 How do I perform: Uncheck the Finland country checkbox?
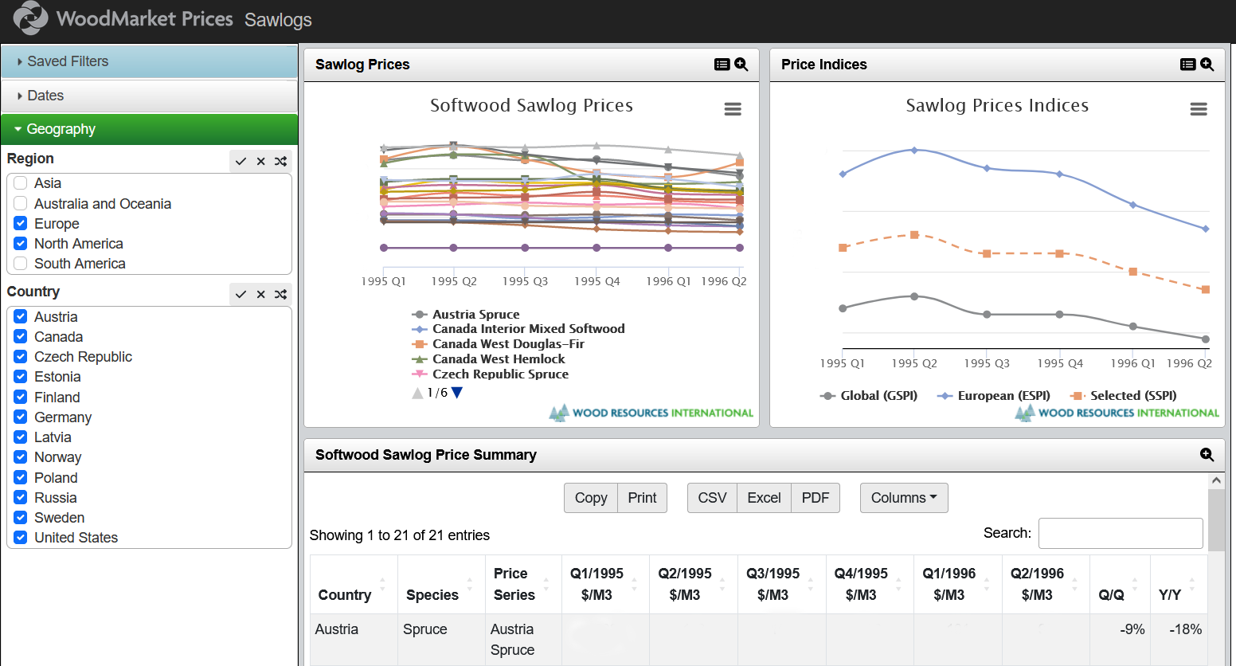pyautogui.click(x=21, y=397)
